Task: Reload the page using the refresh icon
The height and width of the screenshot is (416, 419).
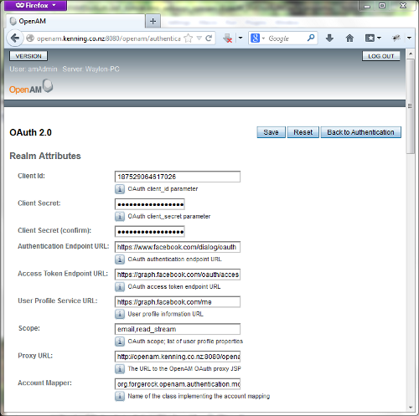Action: [209, 39]
